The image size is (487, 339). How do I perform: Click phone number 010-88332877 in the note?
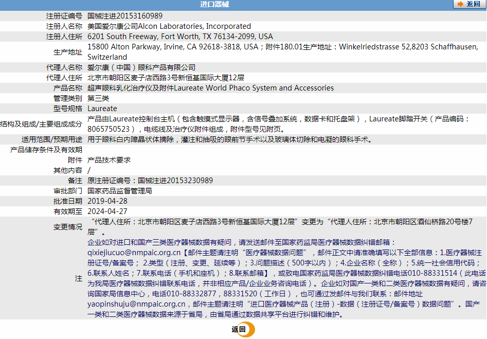click(x=191, y=293)
